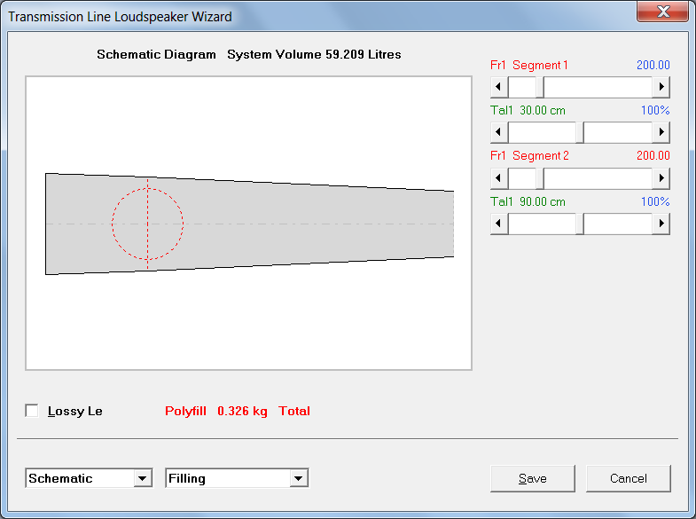Click the Fr1 Segment 2 slider thumb
The image size is (696, 519).
pyautogui.click(x=540, y=178)
